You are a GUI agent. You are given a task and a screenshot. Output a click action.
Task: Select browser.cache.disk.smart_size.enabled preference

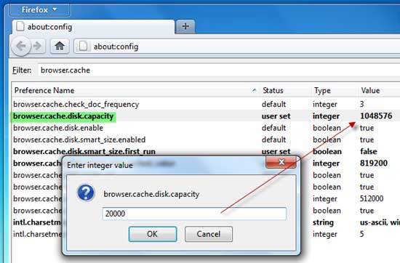coord(79,139)
